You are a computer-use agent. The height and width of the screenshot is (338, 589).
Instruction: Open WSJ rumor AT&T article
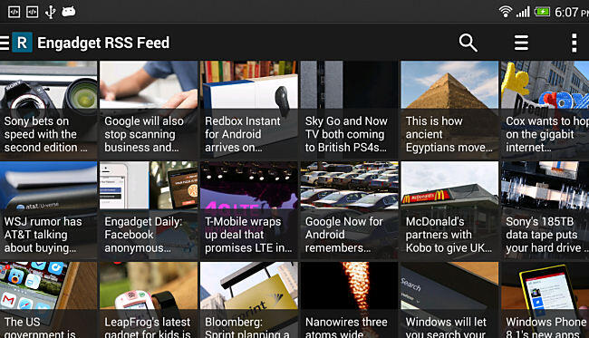(48, 211)
